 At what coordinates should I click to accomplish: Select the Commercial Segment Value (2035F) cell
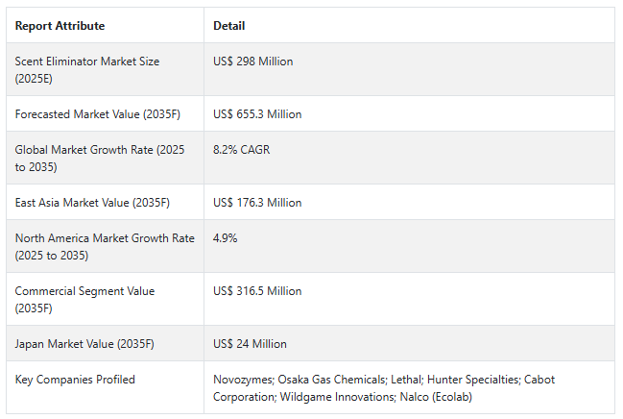(x=84, y=299)
